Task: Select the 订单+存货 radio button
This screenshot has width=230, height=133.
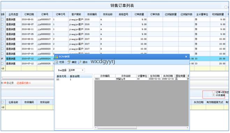Action: coord(214,92)
